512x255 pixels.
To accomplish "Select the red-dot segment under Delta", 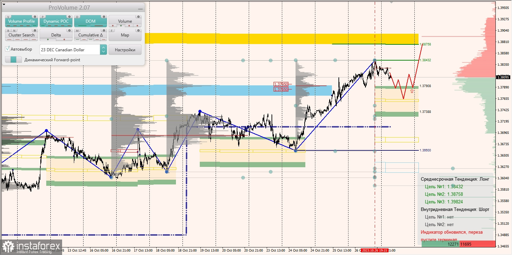I will [63, 39].
